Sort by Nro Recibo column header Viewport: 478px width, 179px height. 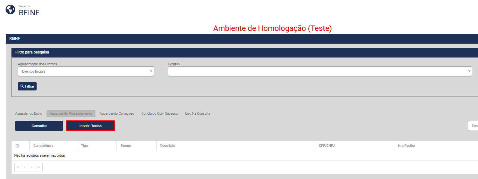click(x=406, y=146)
